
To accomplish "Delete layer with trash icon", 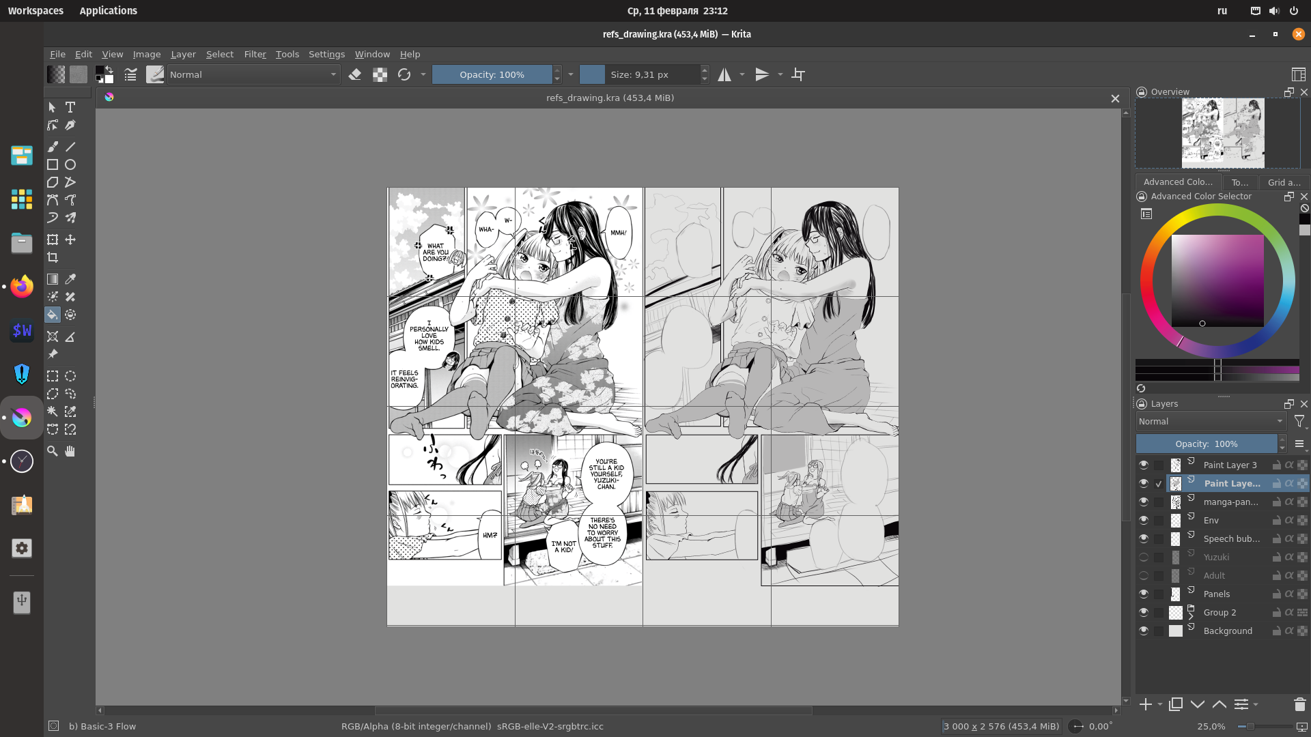I will [x=1299, y=704].
